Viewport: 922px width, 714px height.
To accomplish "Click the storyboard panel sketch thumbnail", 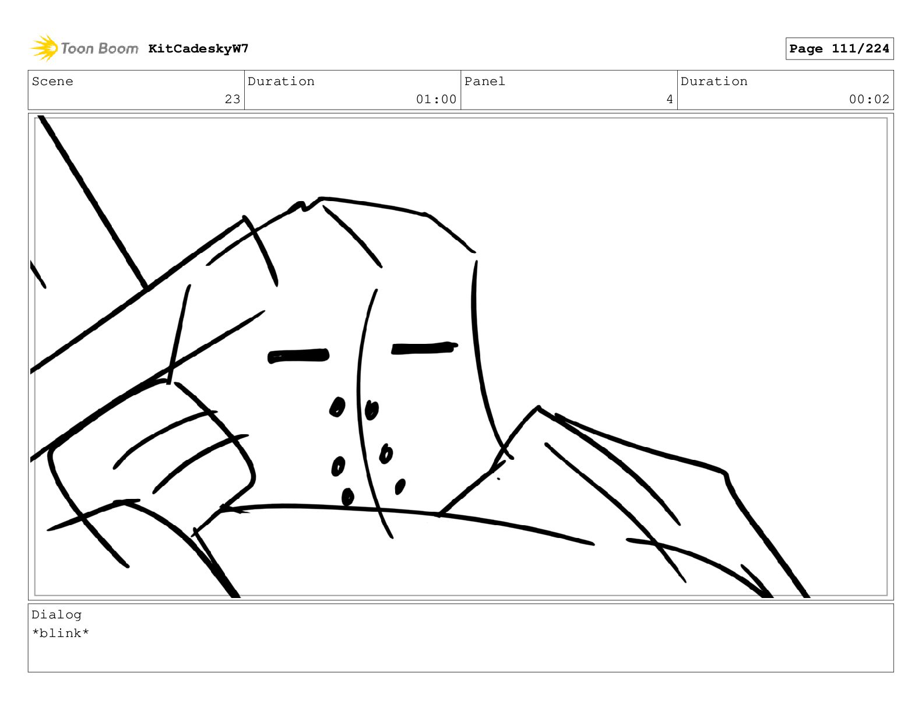I will [460, 357].
